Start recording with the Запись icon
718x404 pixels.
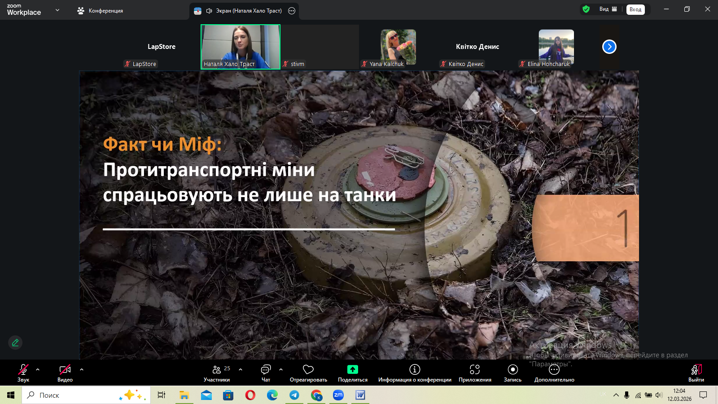(x=512, y=369)
